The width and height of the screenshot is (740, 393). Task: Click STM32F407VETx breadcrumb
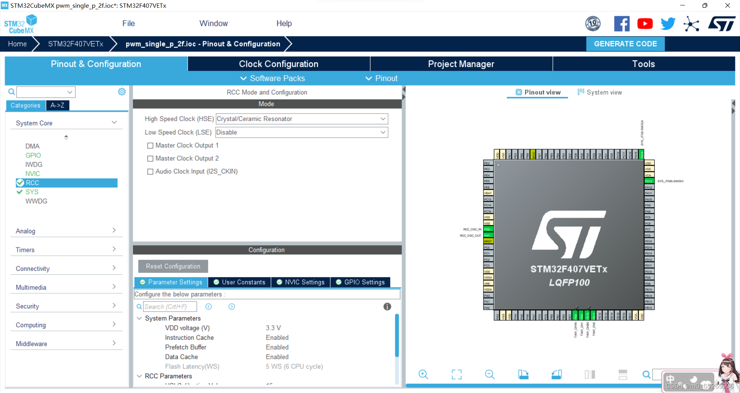coord(76,44)
